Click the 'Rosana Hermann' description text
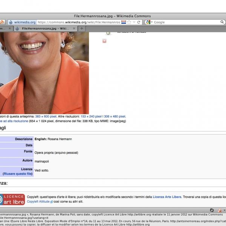This screenshot has width=226, height=226. click(60, 139)
